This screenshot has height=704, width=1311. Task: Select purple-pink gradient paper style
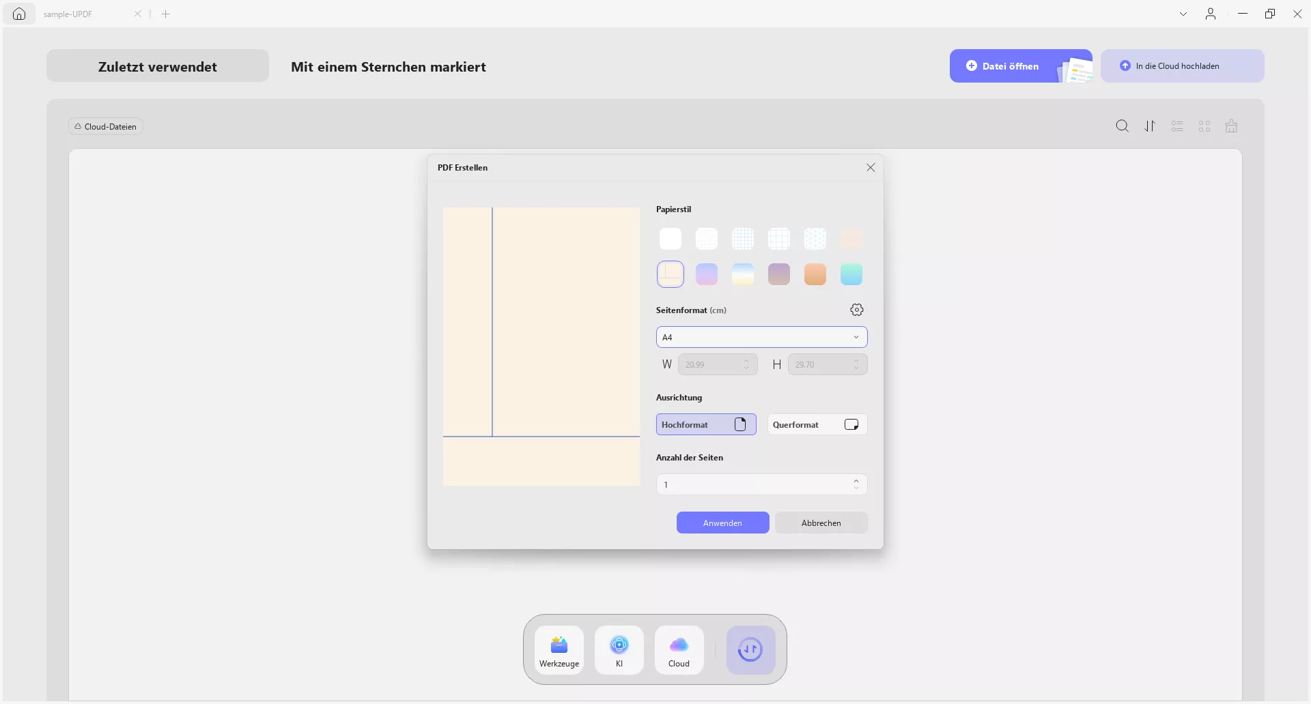pos(707,274)
